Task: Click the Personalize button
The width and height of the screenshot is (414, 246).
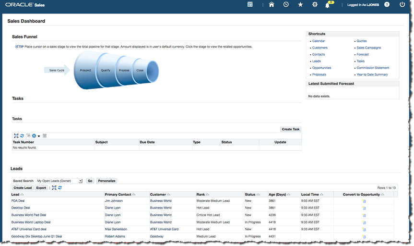Action: [x=106, y=181]
